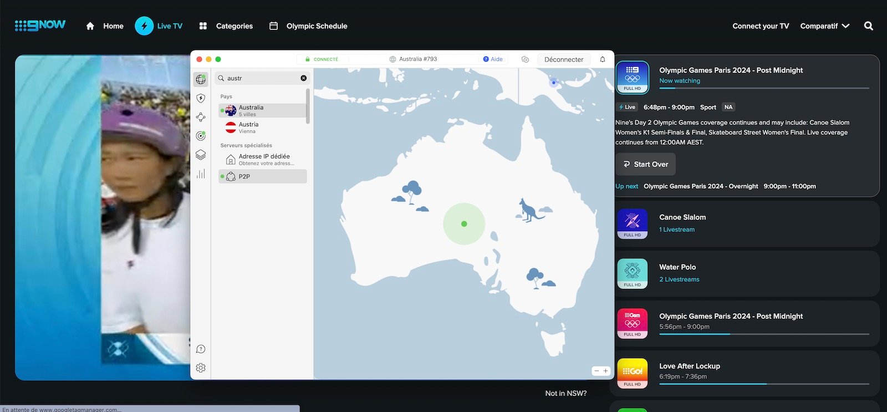This screenshot has width=887, height=412.
Task: Click the Home house icon
Action: 90,26
